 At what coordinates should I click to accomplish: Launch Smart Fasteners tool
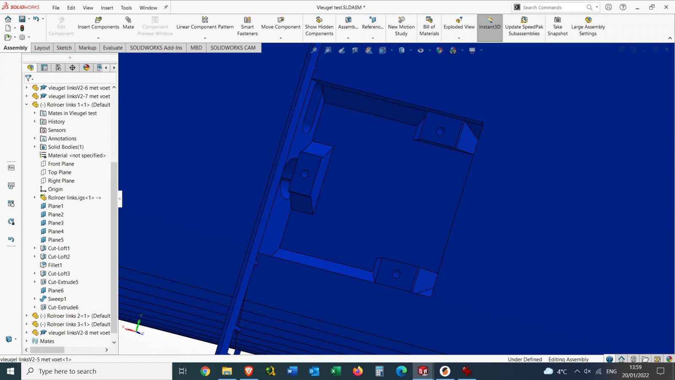tap(247, 26)
